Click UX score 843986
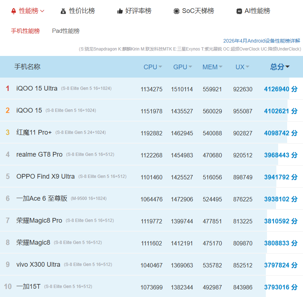The height and width of the screenshot is (297, 303). pyautogui.click(x=243, y=287)
